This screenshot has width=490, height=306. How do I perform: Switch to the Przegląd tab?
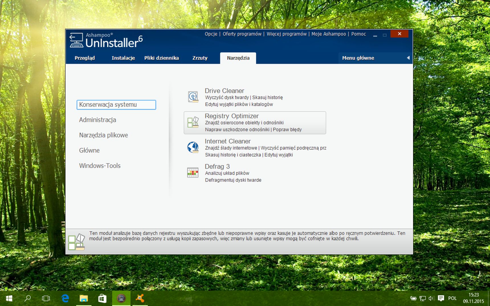pos(85,58)
